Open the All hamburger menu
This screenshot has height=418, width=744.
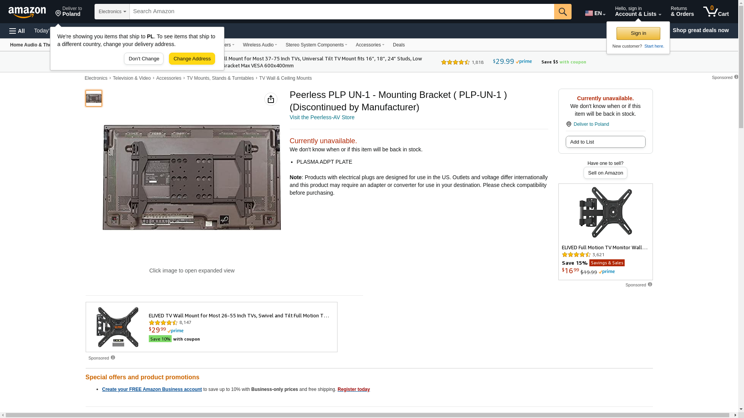click(17, 31)
